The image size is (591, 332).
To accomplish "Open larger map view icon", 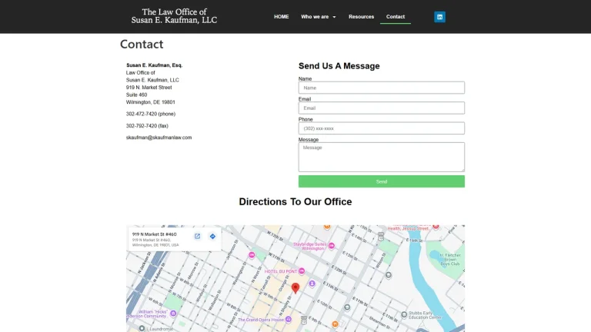I will coord(197,237).
